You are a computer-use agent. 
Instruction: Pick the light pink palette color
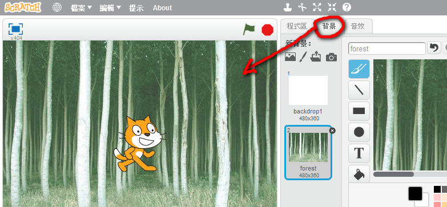[x=437, y=197]
